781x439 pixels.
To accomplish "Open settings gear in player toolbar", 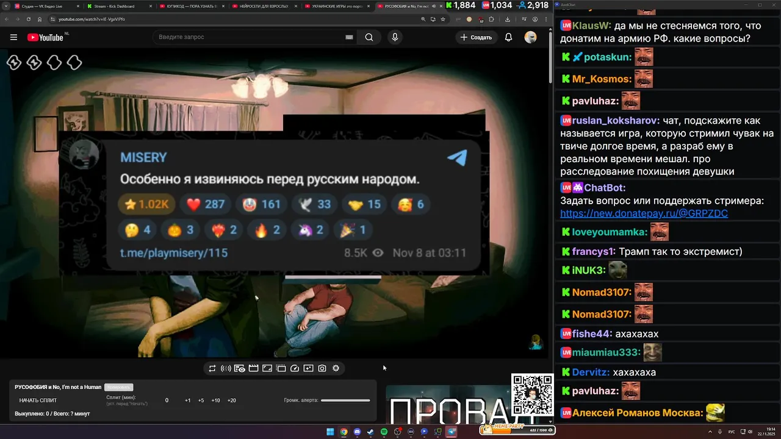I will pyautogui.click(x=336, y=368).
